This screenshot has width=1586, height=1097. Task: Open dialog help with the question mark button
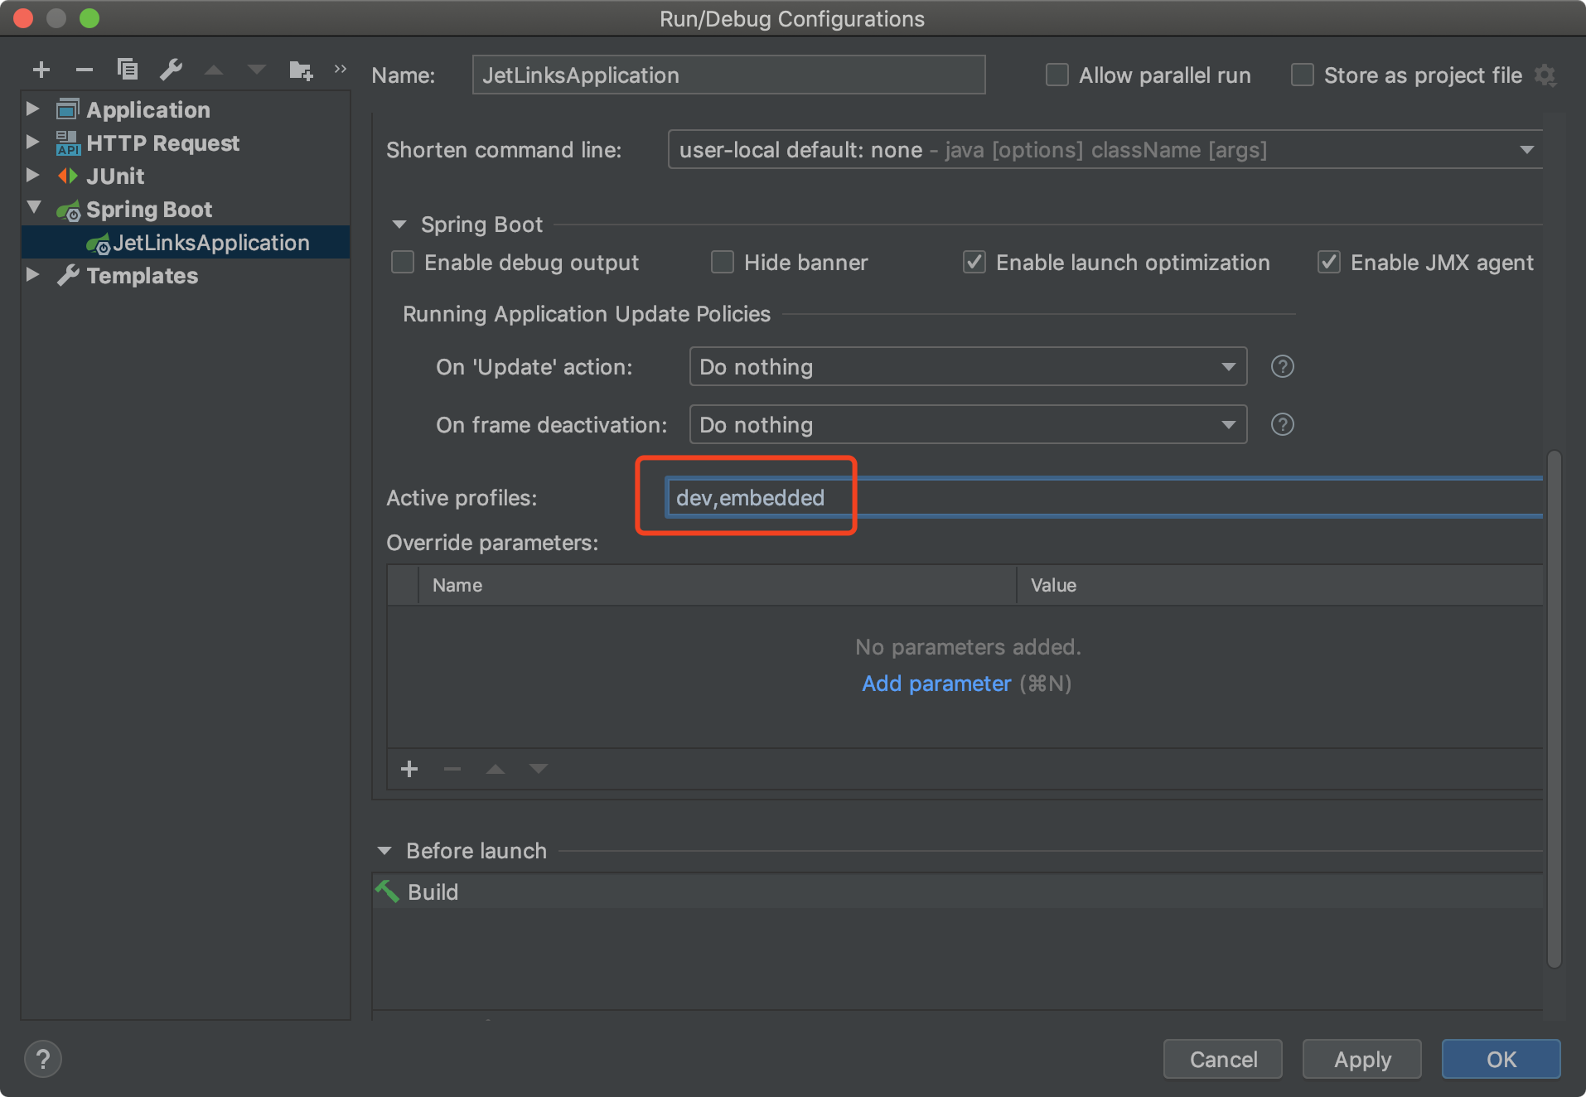(x=43, y=1059)
